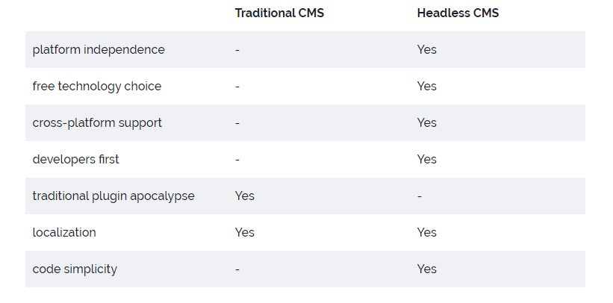Select Traditional CMS Yes in localization row

pyautogui.click(x=244, y=232)
